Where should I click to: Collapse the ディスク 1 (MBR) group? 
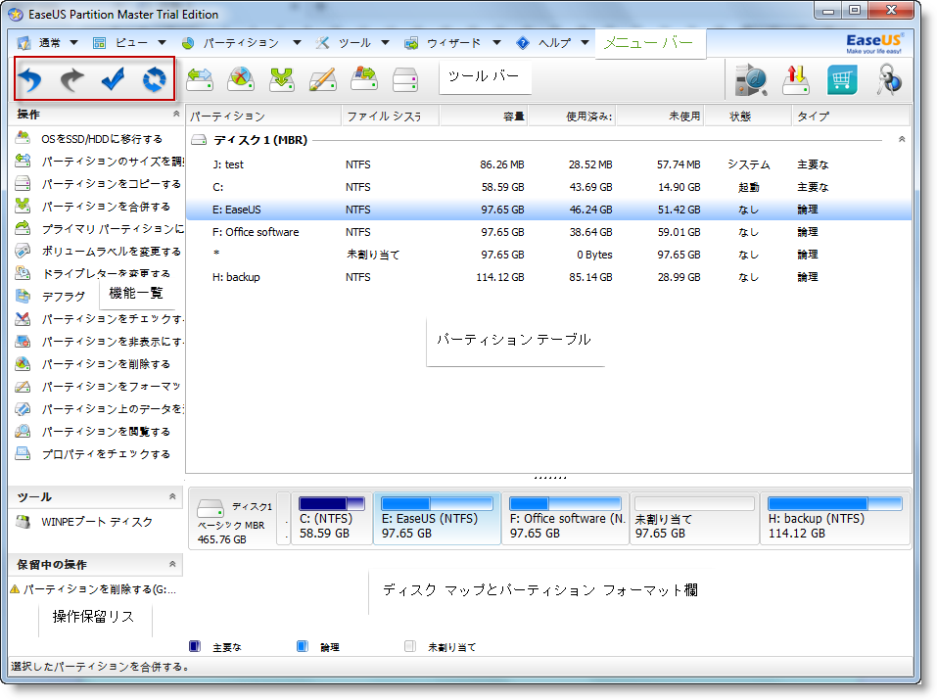[x=901, y=140]
